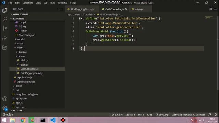Open Main.js in explorer tree
219x123 pixels.
click(24, 60)
